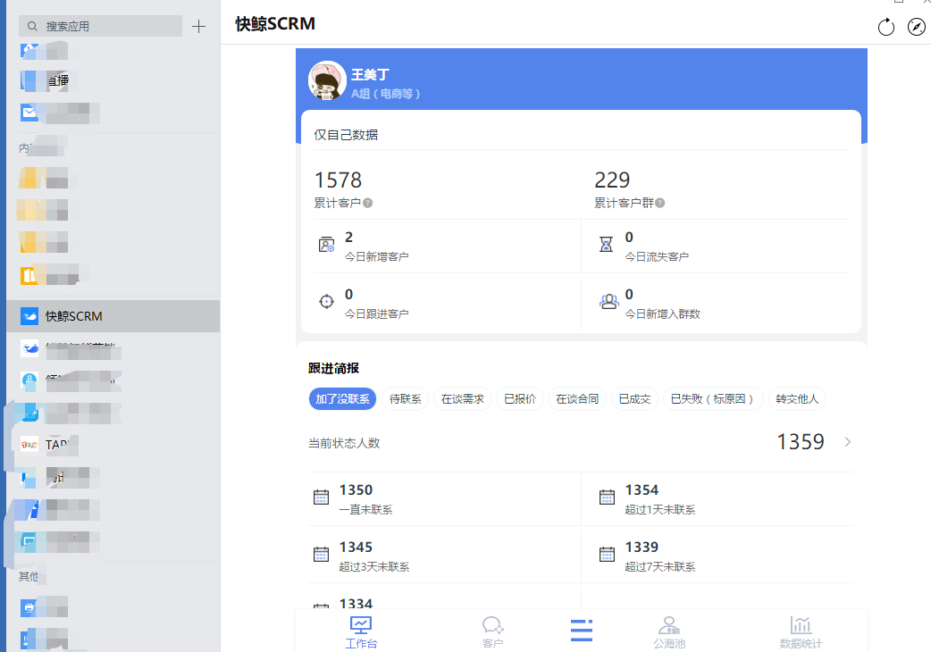Switch to the 数据统计 bottom tab

click(801, 632)
